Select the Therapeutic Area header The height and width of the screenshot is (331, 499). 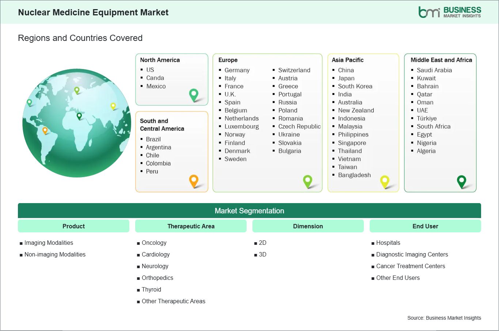coord(191,226)
